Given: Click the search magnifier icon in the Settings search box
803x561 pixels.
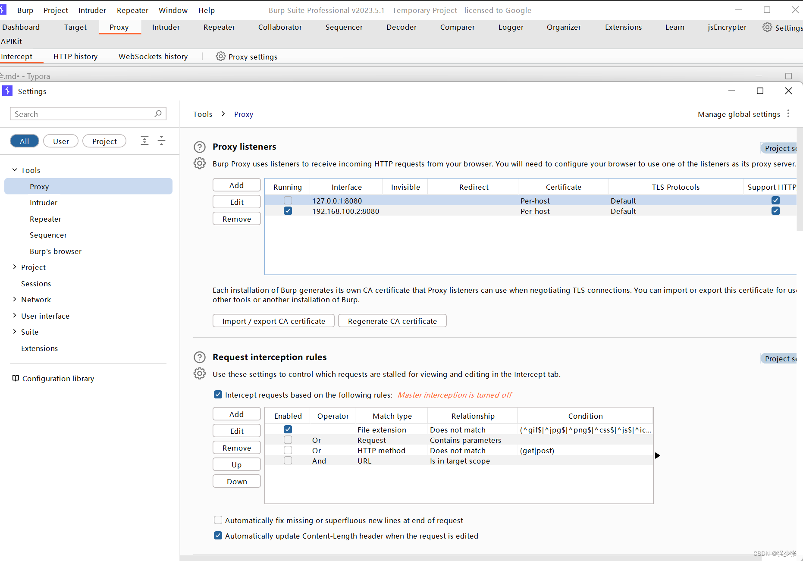Looking at the screenshot, I should [x=158, y=114].
